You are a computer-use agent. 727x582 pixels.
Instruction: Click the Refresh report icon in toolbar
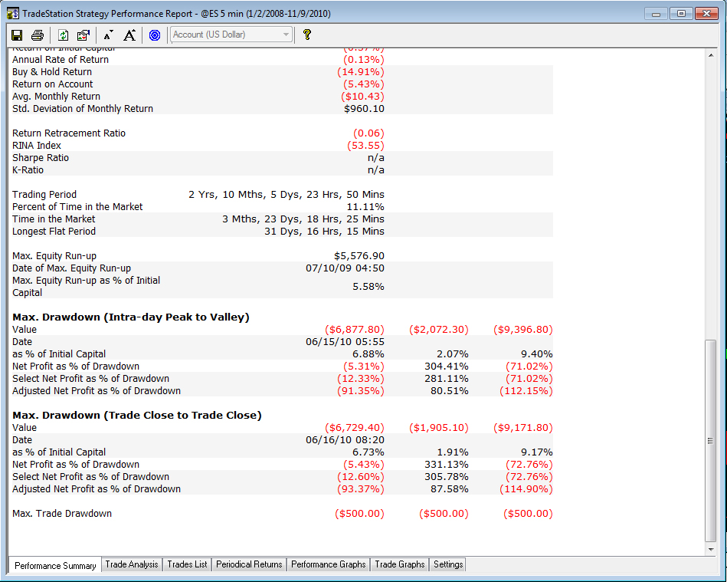tap(63, 35)
